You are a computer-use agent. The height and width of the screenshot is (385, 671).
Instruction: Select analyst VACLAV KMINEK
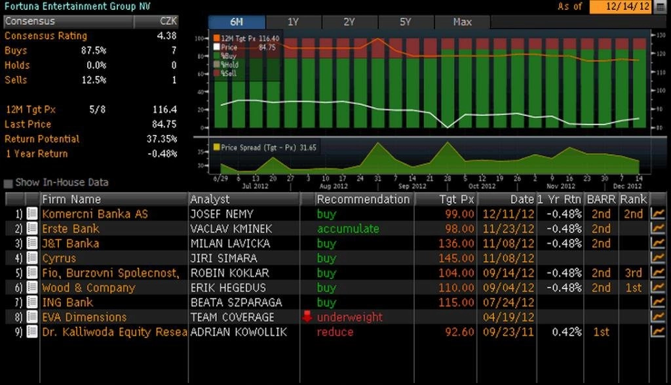[231, 229]
